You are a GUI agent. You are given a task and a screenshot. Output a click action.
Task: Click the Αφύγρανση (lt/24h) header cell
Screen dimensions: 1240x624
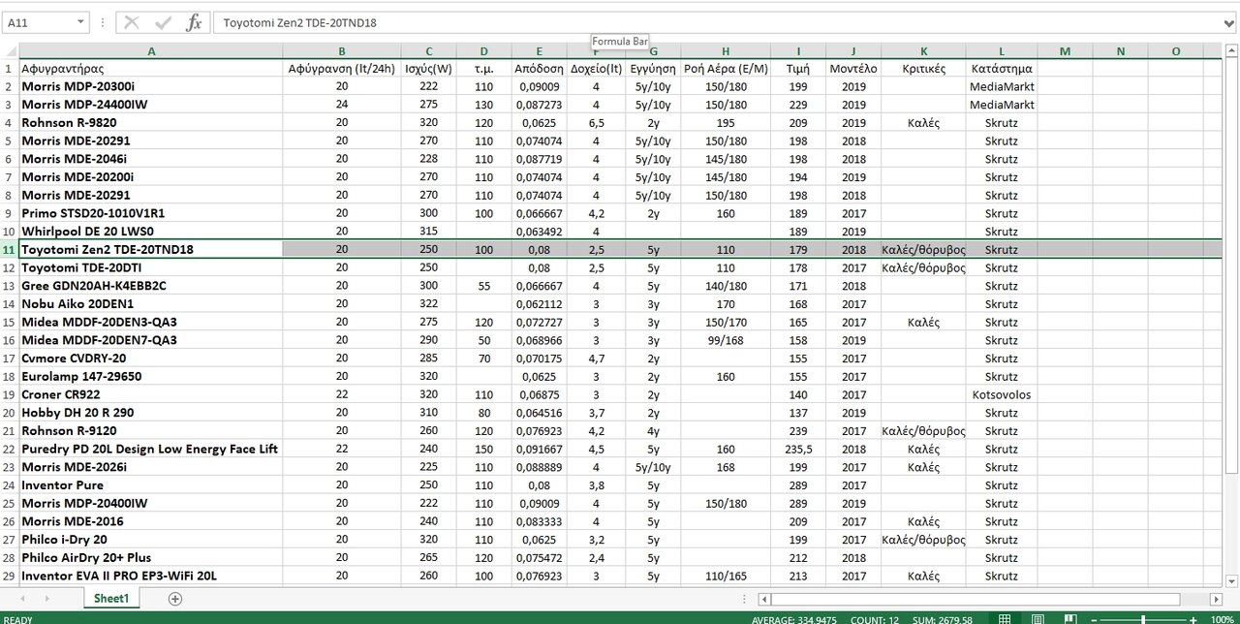342,69
